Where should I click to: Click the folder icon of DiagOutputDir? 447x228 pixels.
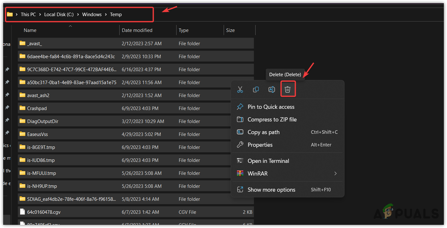[x=22, y=121]
